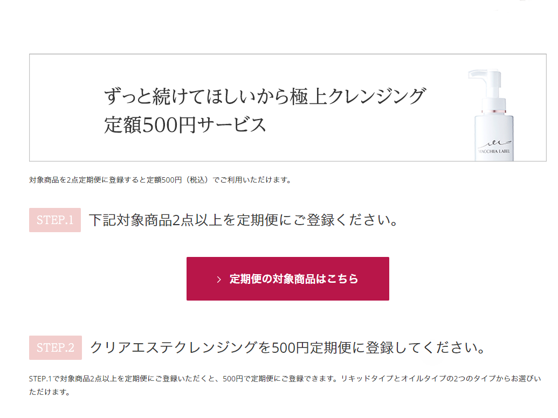Click the 定期便の対象商品はこちら button

(x=287, y=278)
